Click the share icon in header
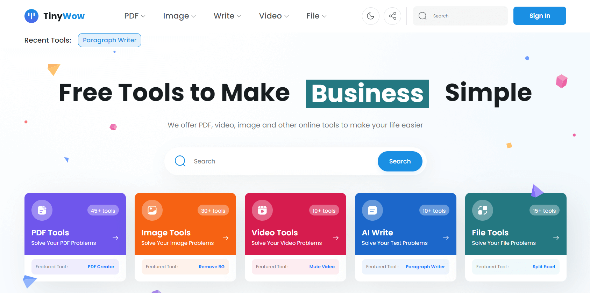 tap(392, 16)
